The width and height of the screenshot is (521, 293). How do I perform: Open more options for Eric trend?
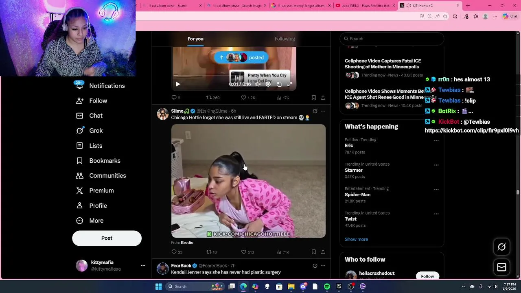436,140
